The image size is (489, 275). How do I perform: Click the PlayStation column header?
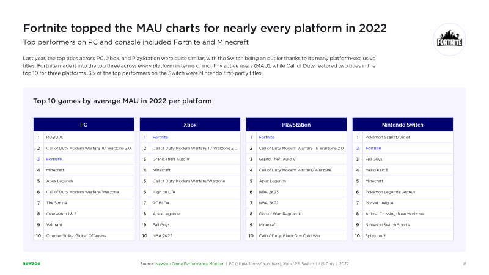pyautogui.click(x=296, y=125)
